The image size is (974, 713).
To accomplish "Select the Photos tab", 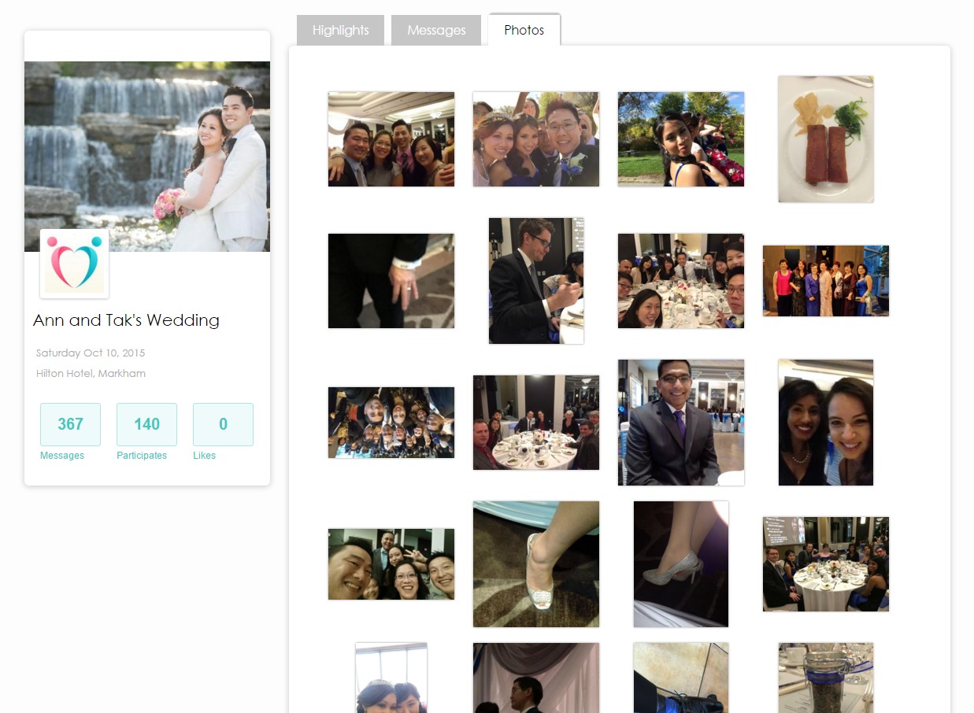I will (524, 30).
